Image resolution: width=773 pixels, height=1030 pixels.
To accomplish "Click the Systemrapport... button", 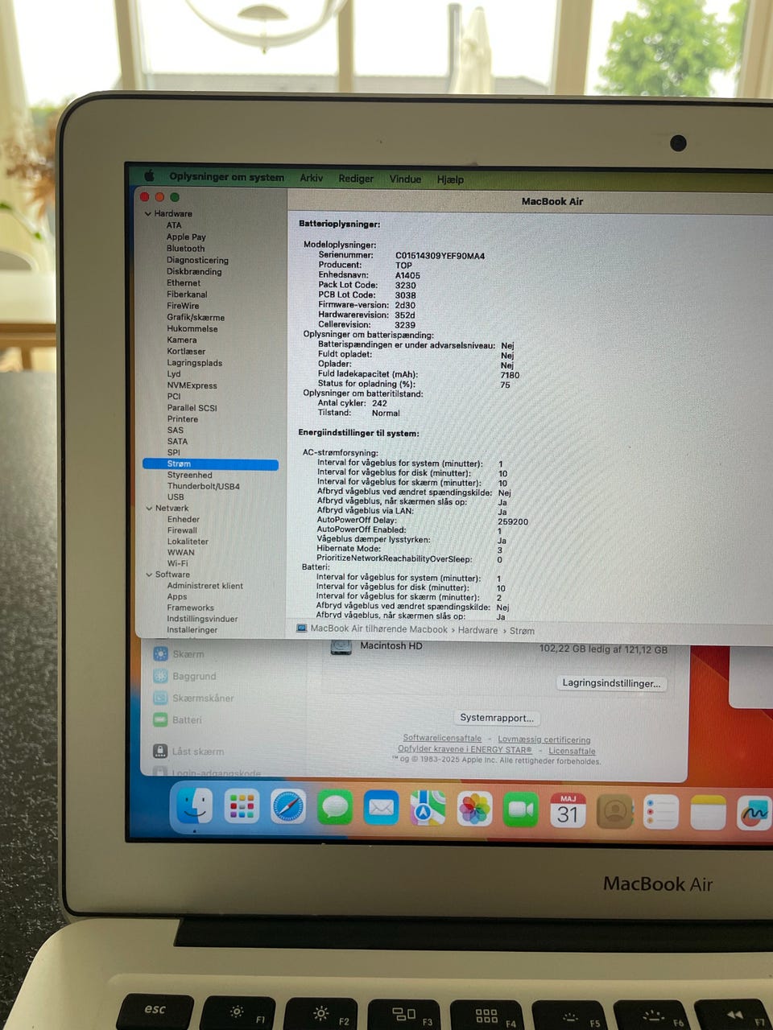I will pyautogui.click(x=496, y=718).
